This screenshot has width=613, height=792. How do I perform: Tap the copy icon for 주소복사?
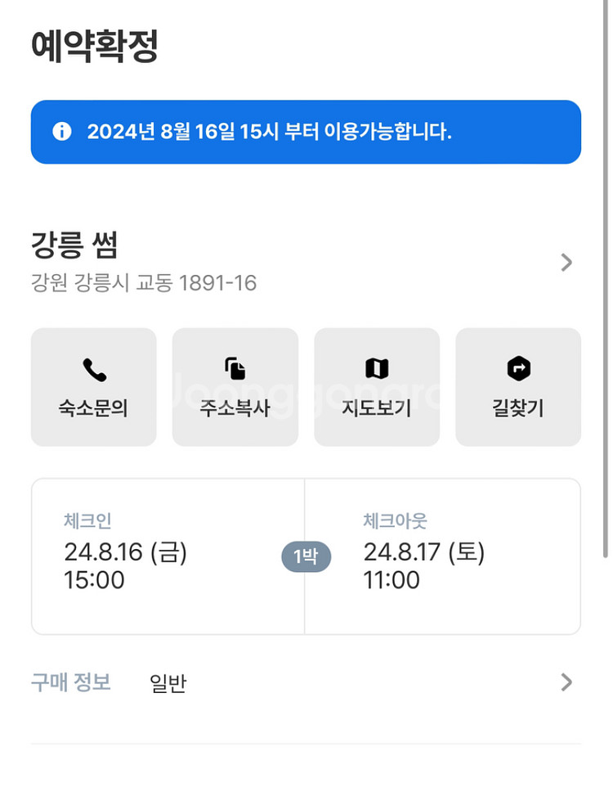[x=235, y=369]
